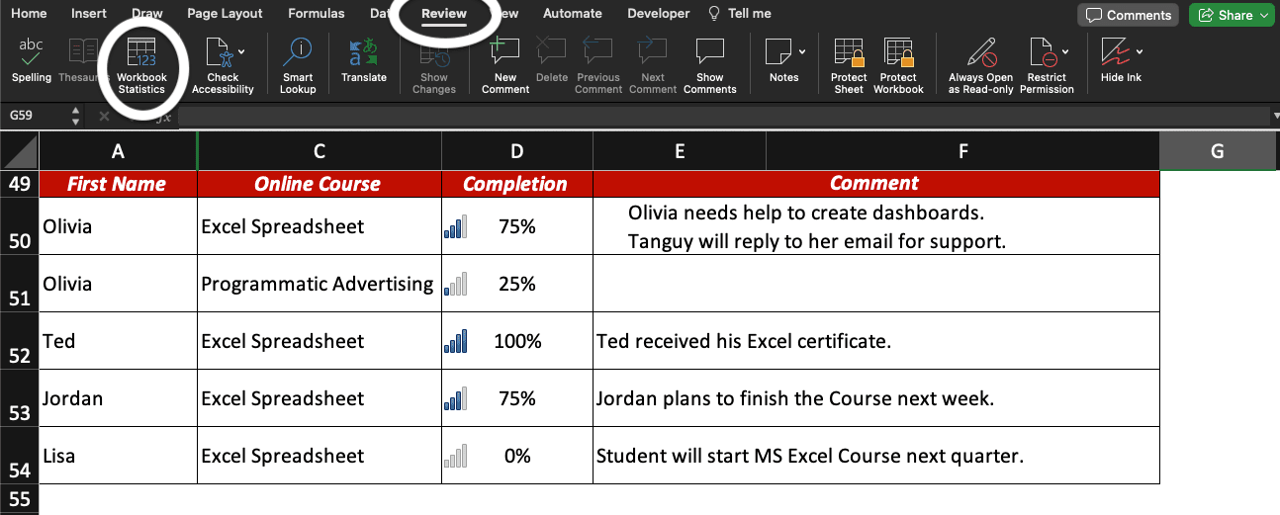Open Hide Ink dropdown arrow
The width and height of the screenshot is (1280, 515).
(1140, 50)
